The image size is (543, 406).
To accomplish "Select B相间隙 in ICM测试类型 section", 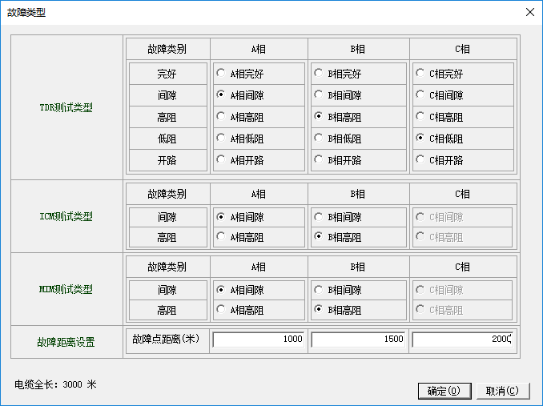I will [x=320, y=217].
